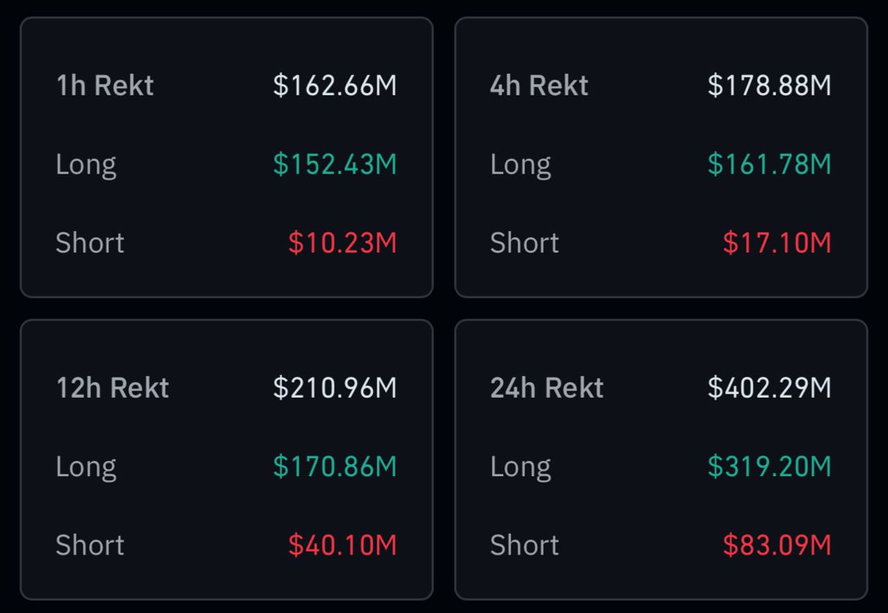The width and height of the screenshot is (888, 613).
Task: Open the 4h Rekt card title
Action: [539, 85]
